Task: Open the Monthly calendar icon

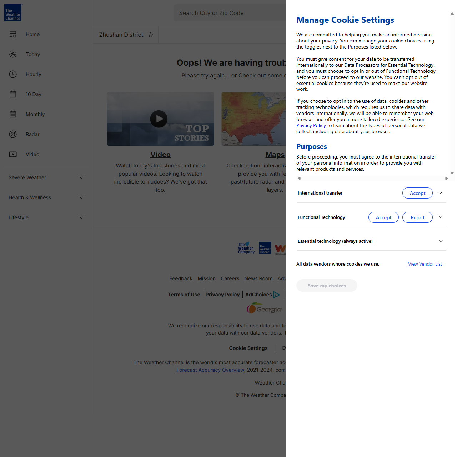Action: pyautogui.click(x=13, y=114)
